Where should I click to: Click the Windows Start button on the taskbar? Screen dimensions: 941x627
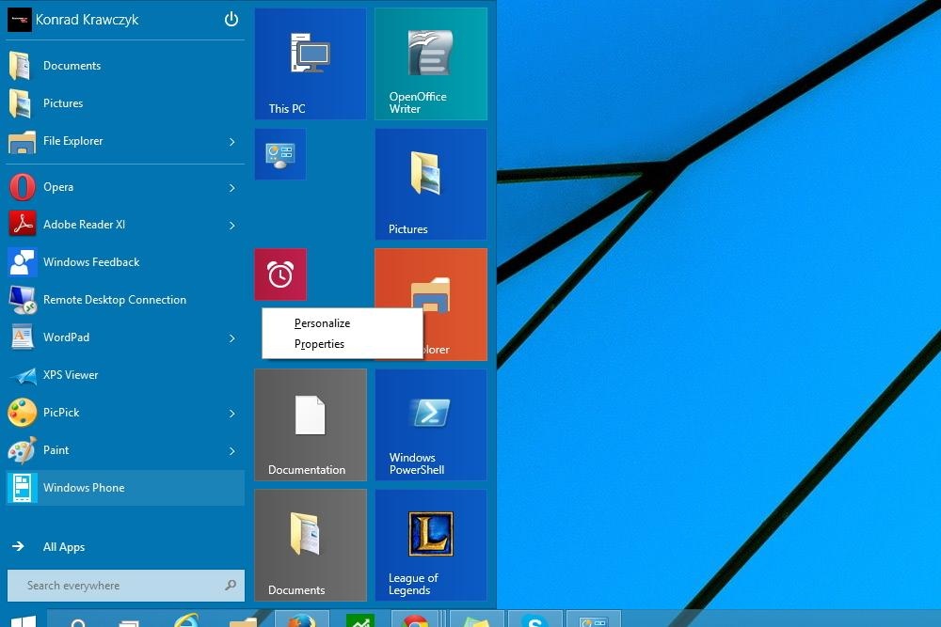tap(24, 619)
